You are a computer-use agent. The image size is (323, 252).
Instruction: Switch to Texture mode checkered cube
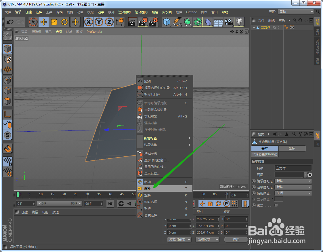[7, 59]
